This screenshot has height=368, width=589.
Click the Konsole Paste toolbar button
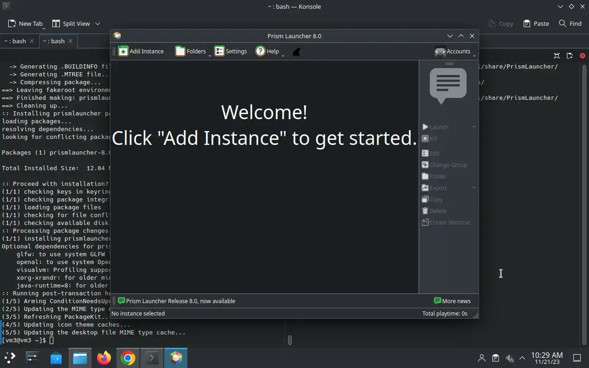(x=536, y=23)
